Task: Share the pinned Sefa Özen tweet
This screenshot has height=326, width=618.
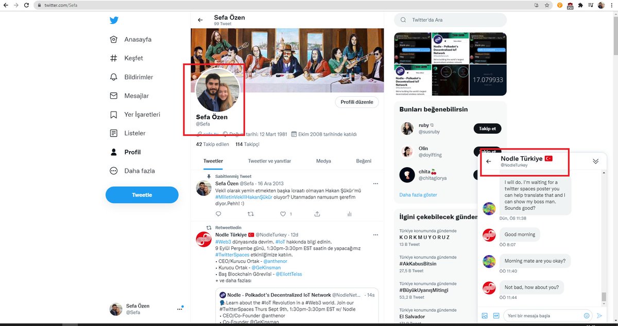Action: 317,214
